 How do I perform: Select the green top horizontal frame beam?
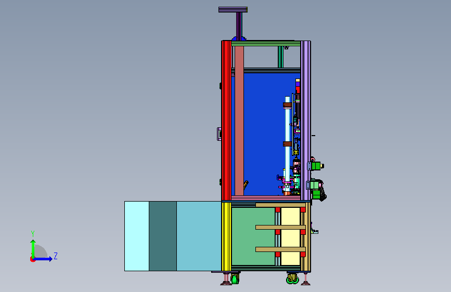pyautogui.click(x=266, y=44)
